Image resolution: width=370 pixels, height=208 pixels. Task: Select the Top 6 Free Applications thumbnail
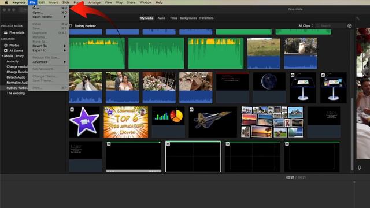(126, 122)
